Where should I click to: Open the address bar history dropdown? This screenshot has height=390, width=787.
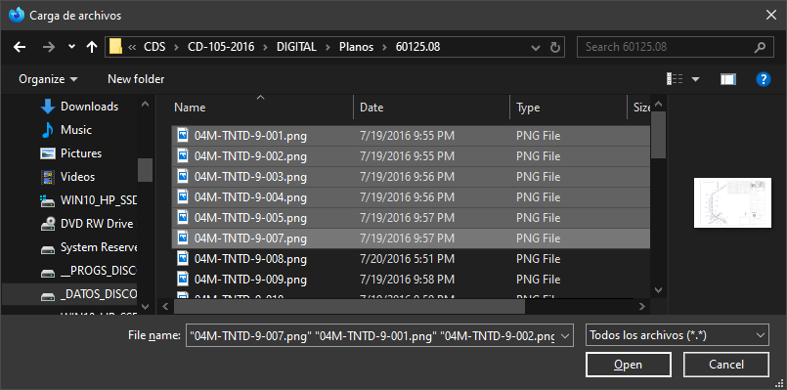pyautogui.click(x=535, y=47)
